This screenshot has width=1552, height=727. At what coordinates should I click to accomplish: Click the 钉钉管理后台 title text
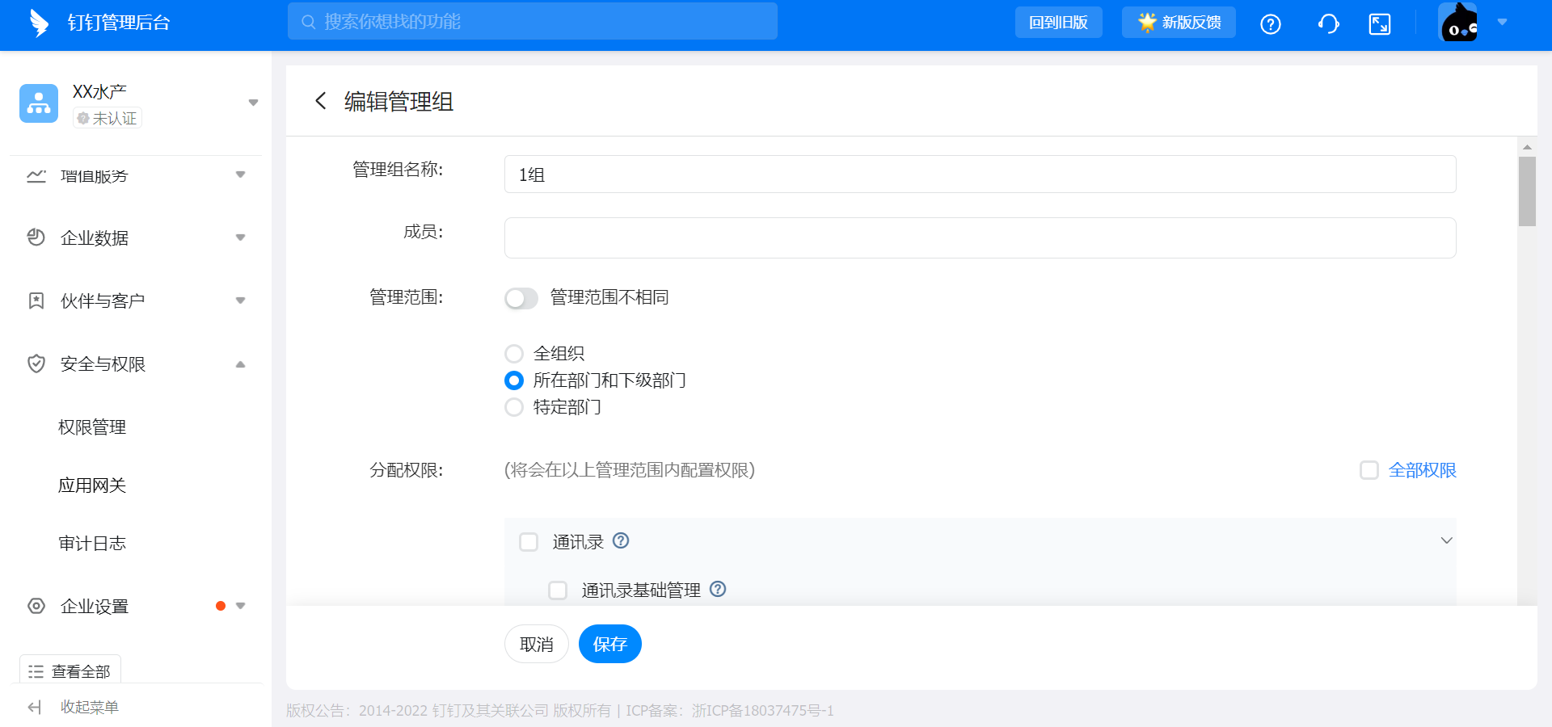[x=119, y=23]
